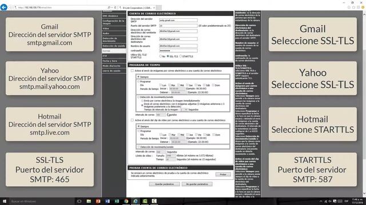Click the contraseña password field

178,51
